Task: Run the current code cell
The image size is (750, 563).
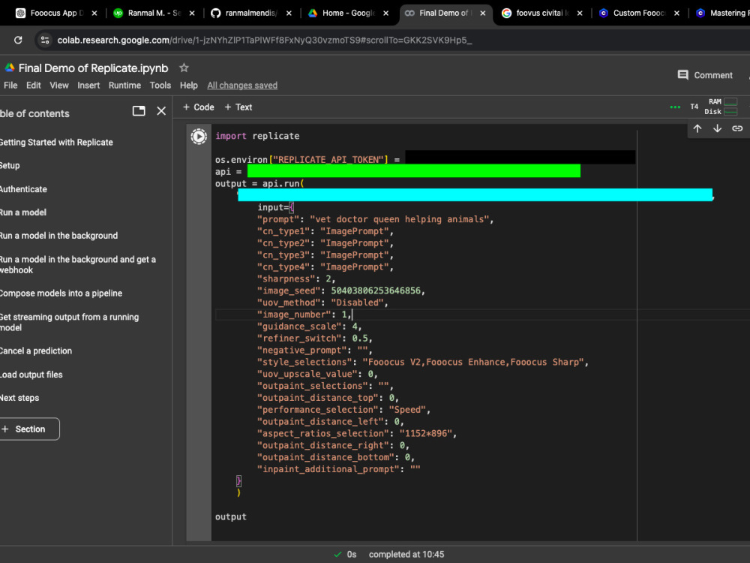Action: (198, 136)
